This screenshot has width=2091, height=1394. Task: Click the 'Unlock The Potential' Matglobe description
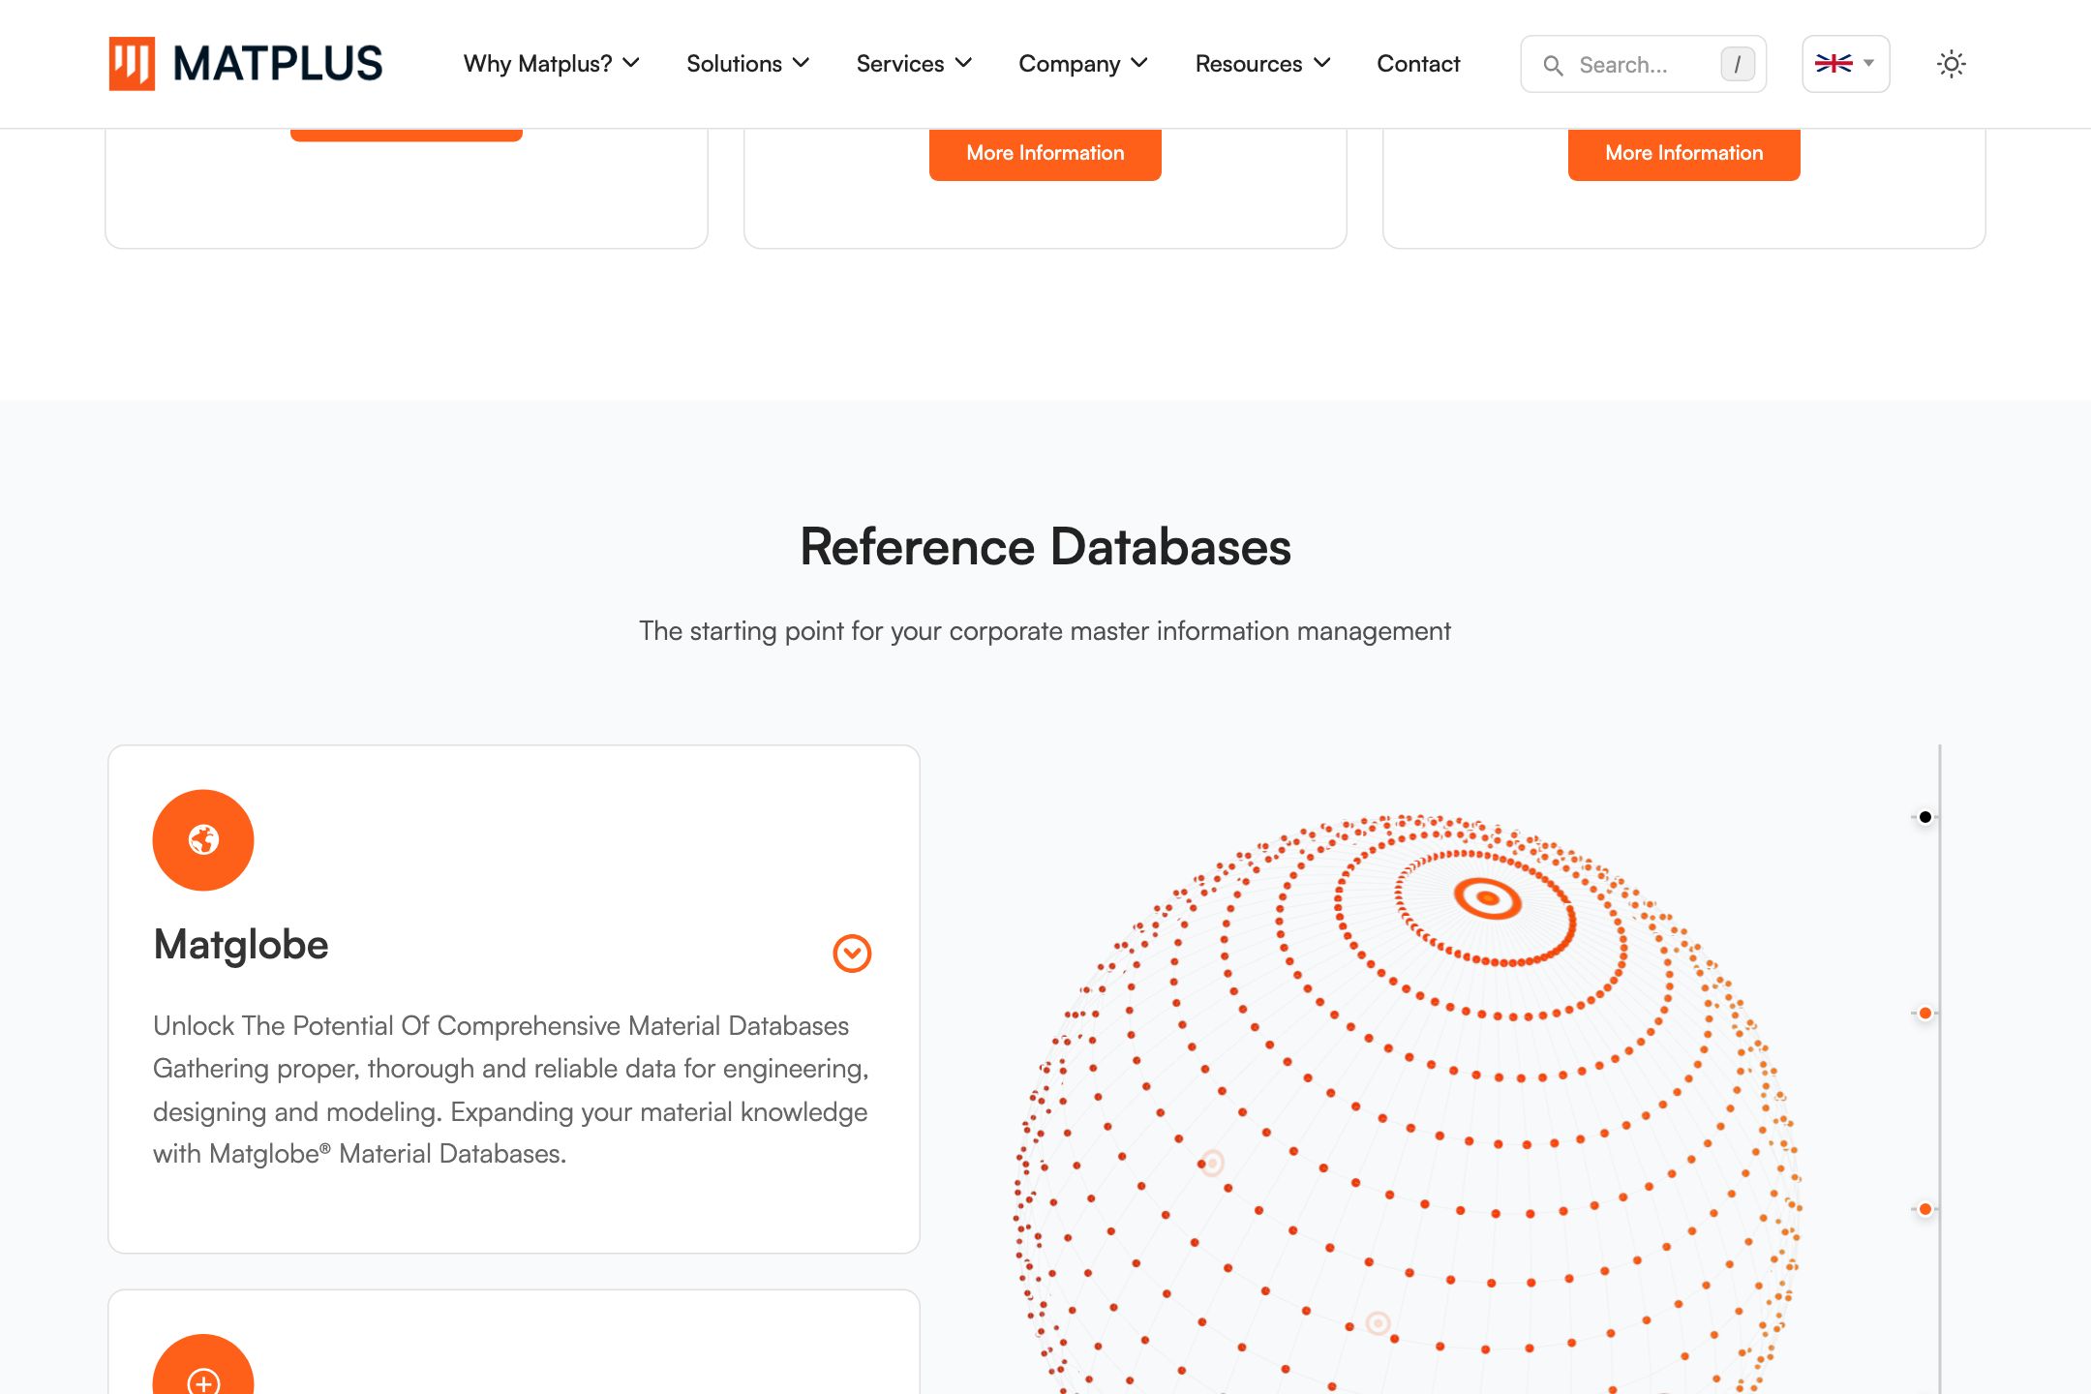(511, 1089)
